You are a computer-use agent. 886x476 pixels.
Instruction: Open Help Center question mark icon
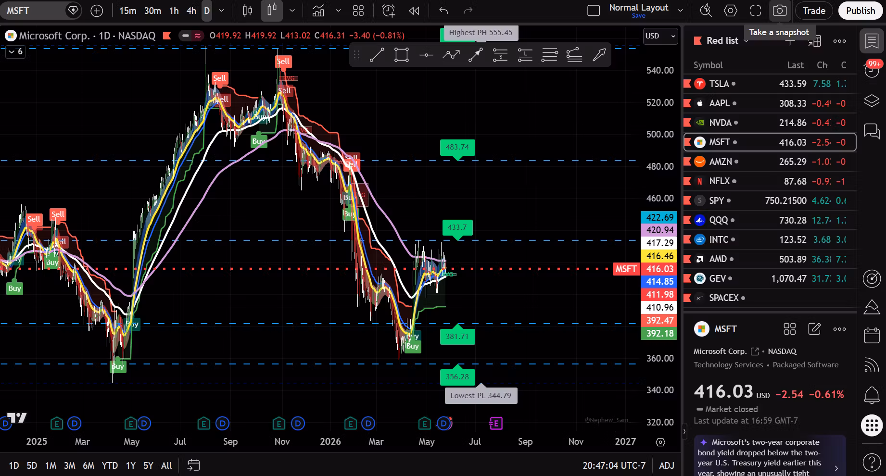coord(872,462)
